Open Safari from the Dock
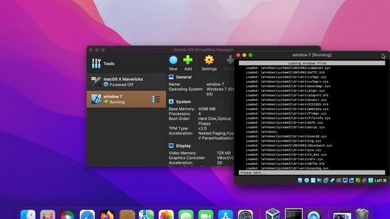Viewport: 390px width, 219px height. 87,215
